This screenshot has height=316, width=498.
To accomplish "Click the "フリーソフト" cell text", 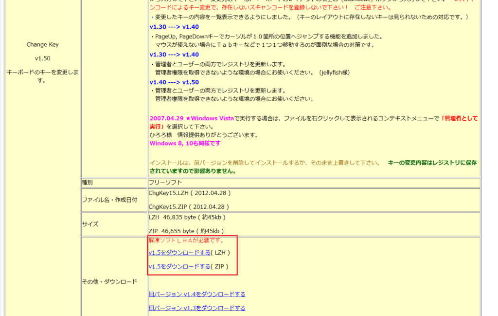I will coord(165,183).
